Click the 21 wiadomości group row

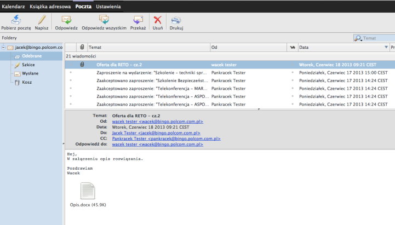coord(230,56)
